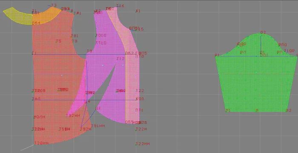Click point T16 at front shoulder

click(120, 6)
